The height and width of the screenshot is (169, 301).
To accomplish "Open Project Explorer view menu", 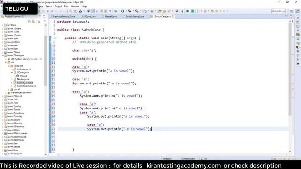I will 45,21.
